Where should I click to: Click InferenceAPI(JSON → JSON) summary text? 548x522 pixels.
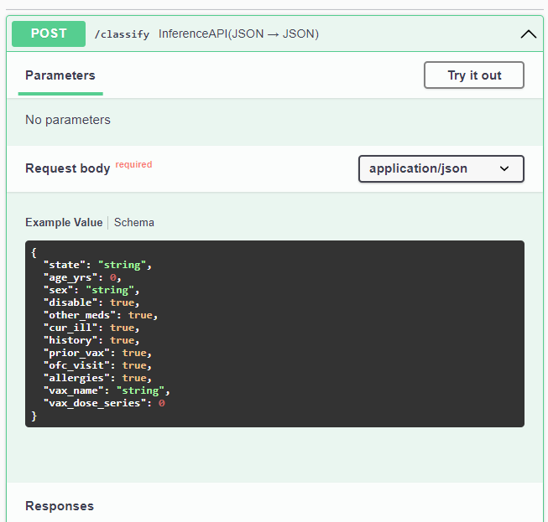(x=238, y=34)
